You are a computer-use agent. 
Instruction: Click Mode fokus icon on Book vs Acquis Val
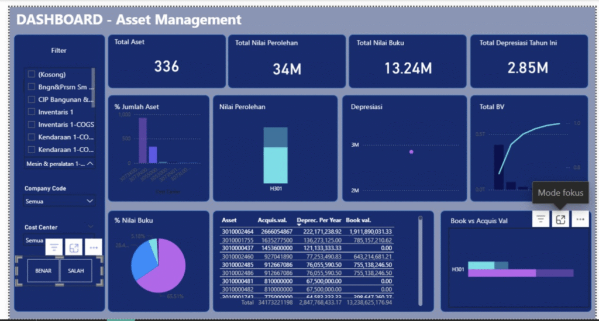560,219
